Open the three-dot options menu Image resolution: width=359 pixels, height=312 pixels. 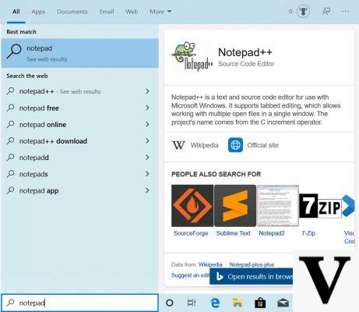(x=345, y=12)
